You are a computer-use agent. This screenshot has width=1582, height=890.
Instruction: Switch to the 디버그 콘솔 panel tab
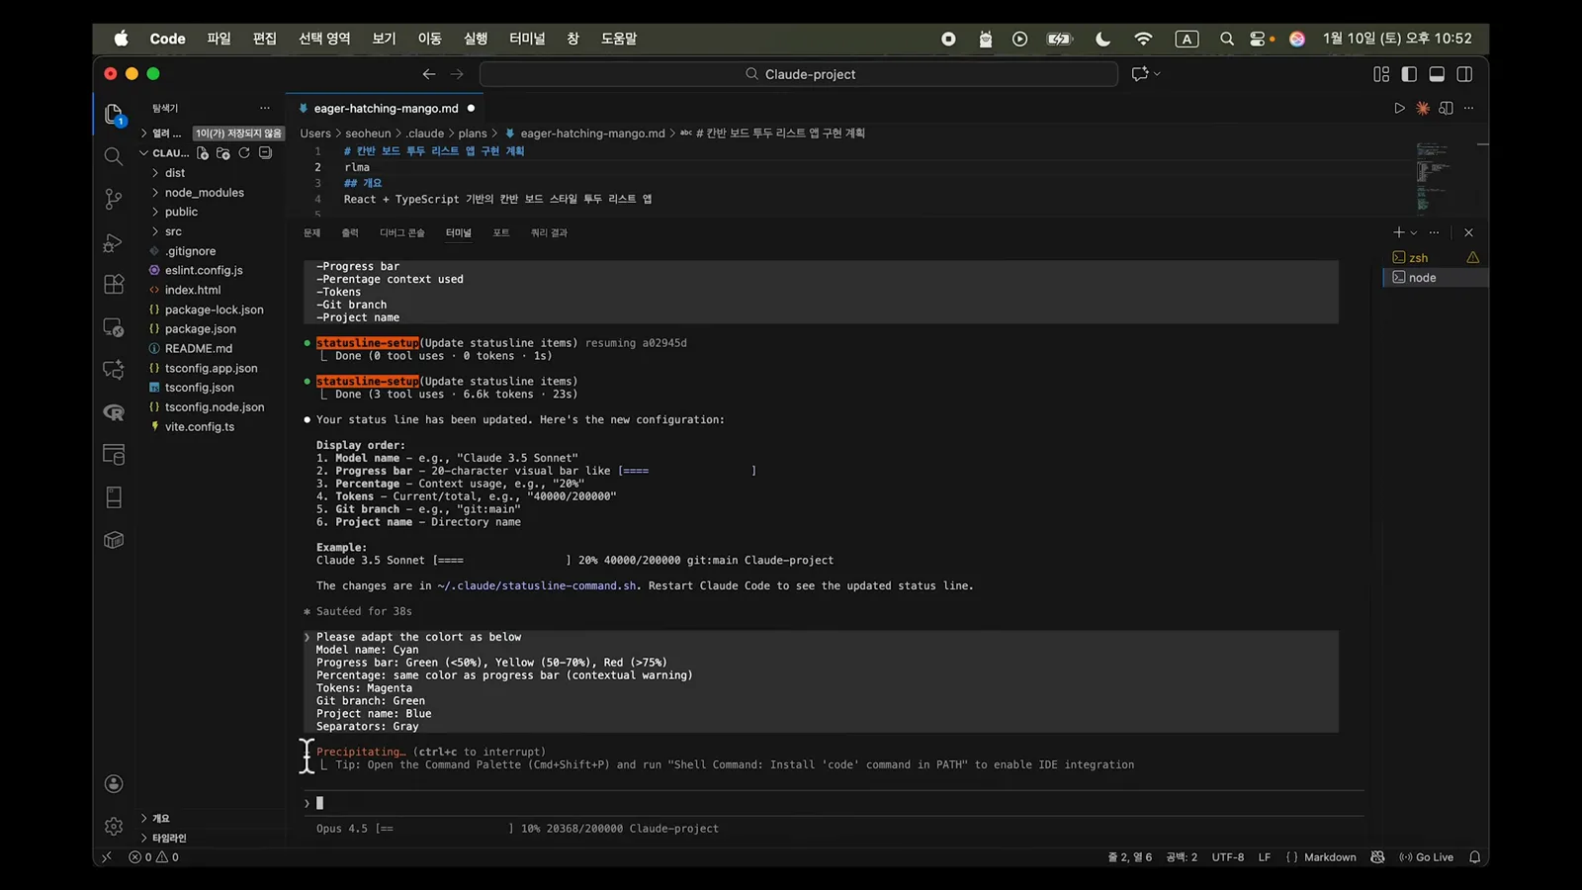tap(401, 233)
